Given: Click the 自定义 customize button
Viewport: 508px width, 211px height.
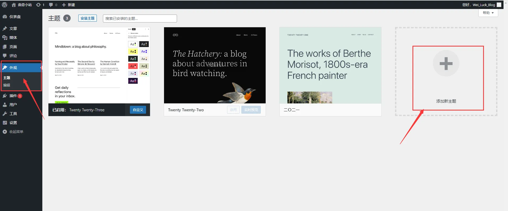Looking at the screenshot, I should coord(138,110).
